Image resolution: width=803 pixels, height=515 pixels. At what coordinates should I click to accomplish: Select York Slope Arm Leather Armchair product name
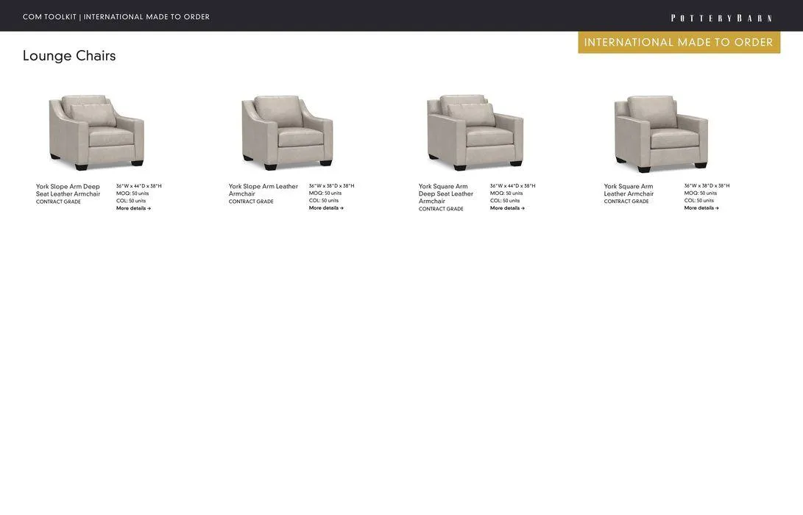(263, 190)
